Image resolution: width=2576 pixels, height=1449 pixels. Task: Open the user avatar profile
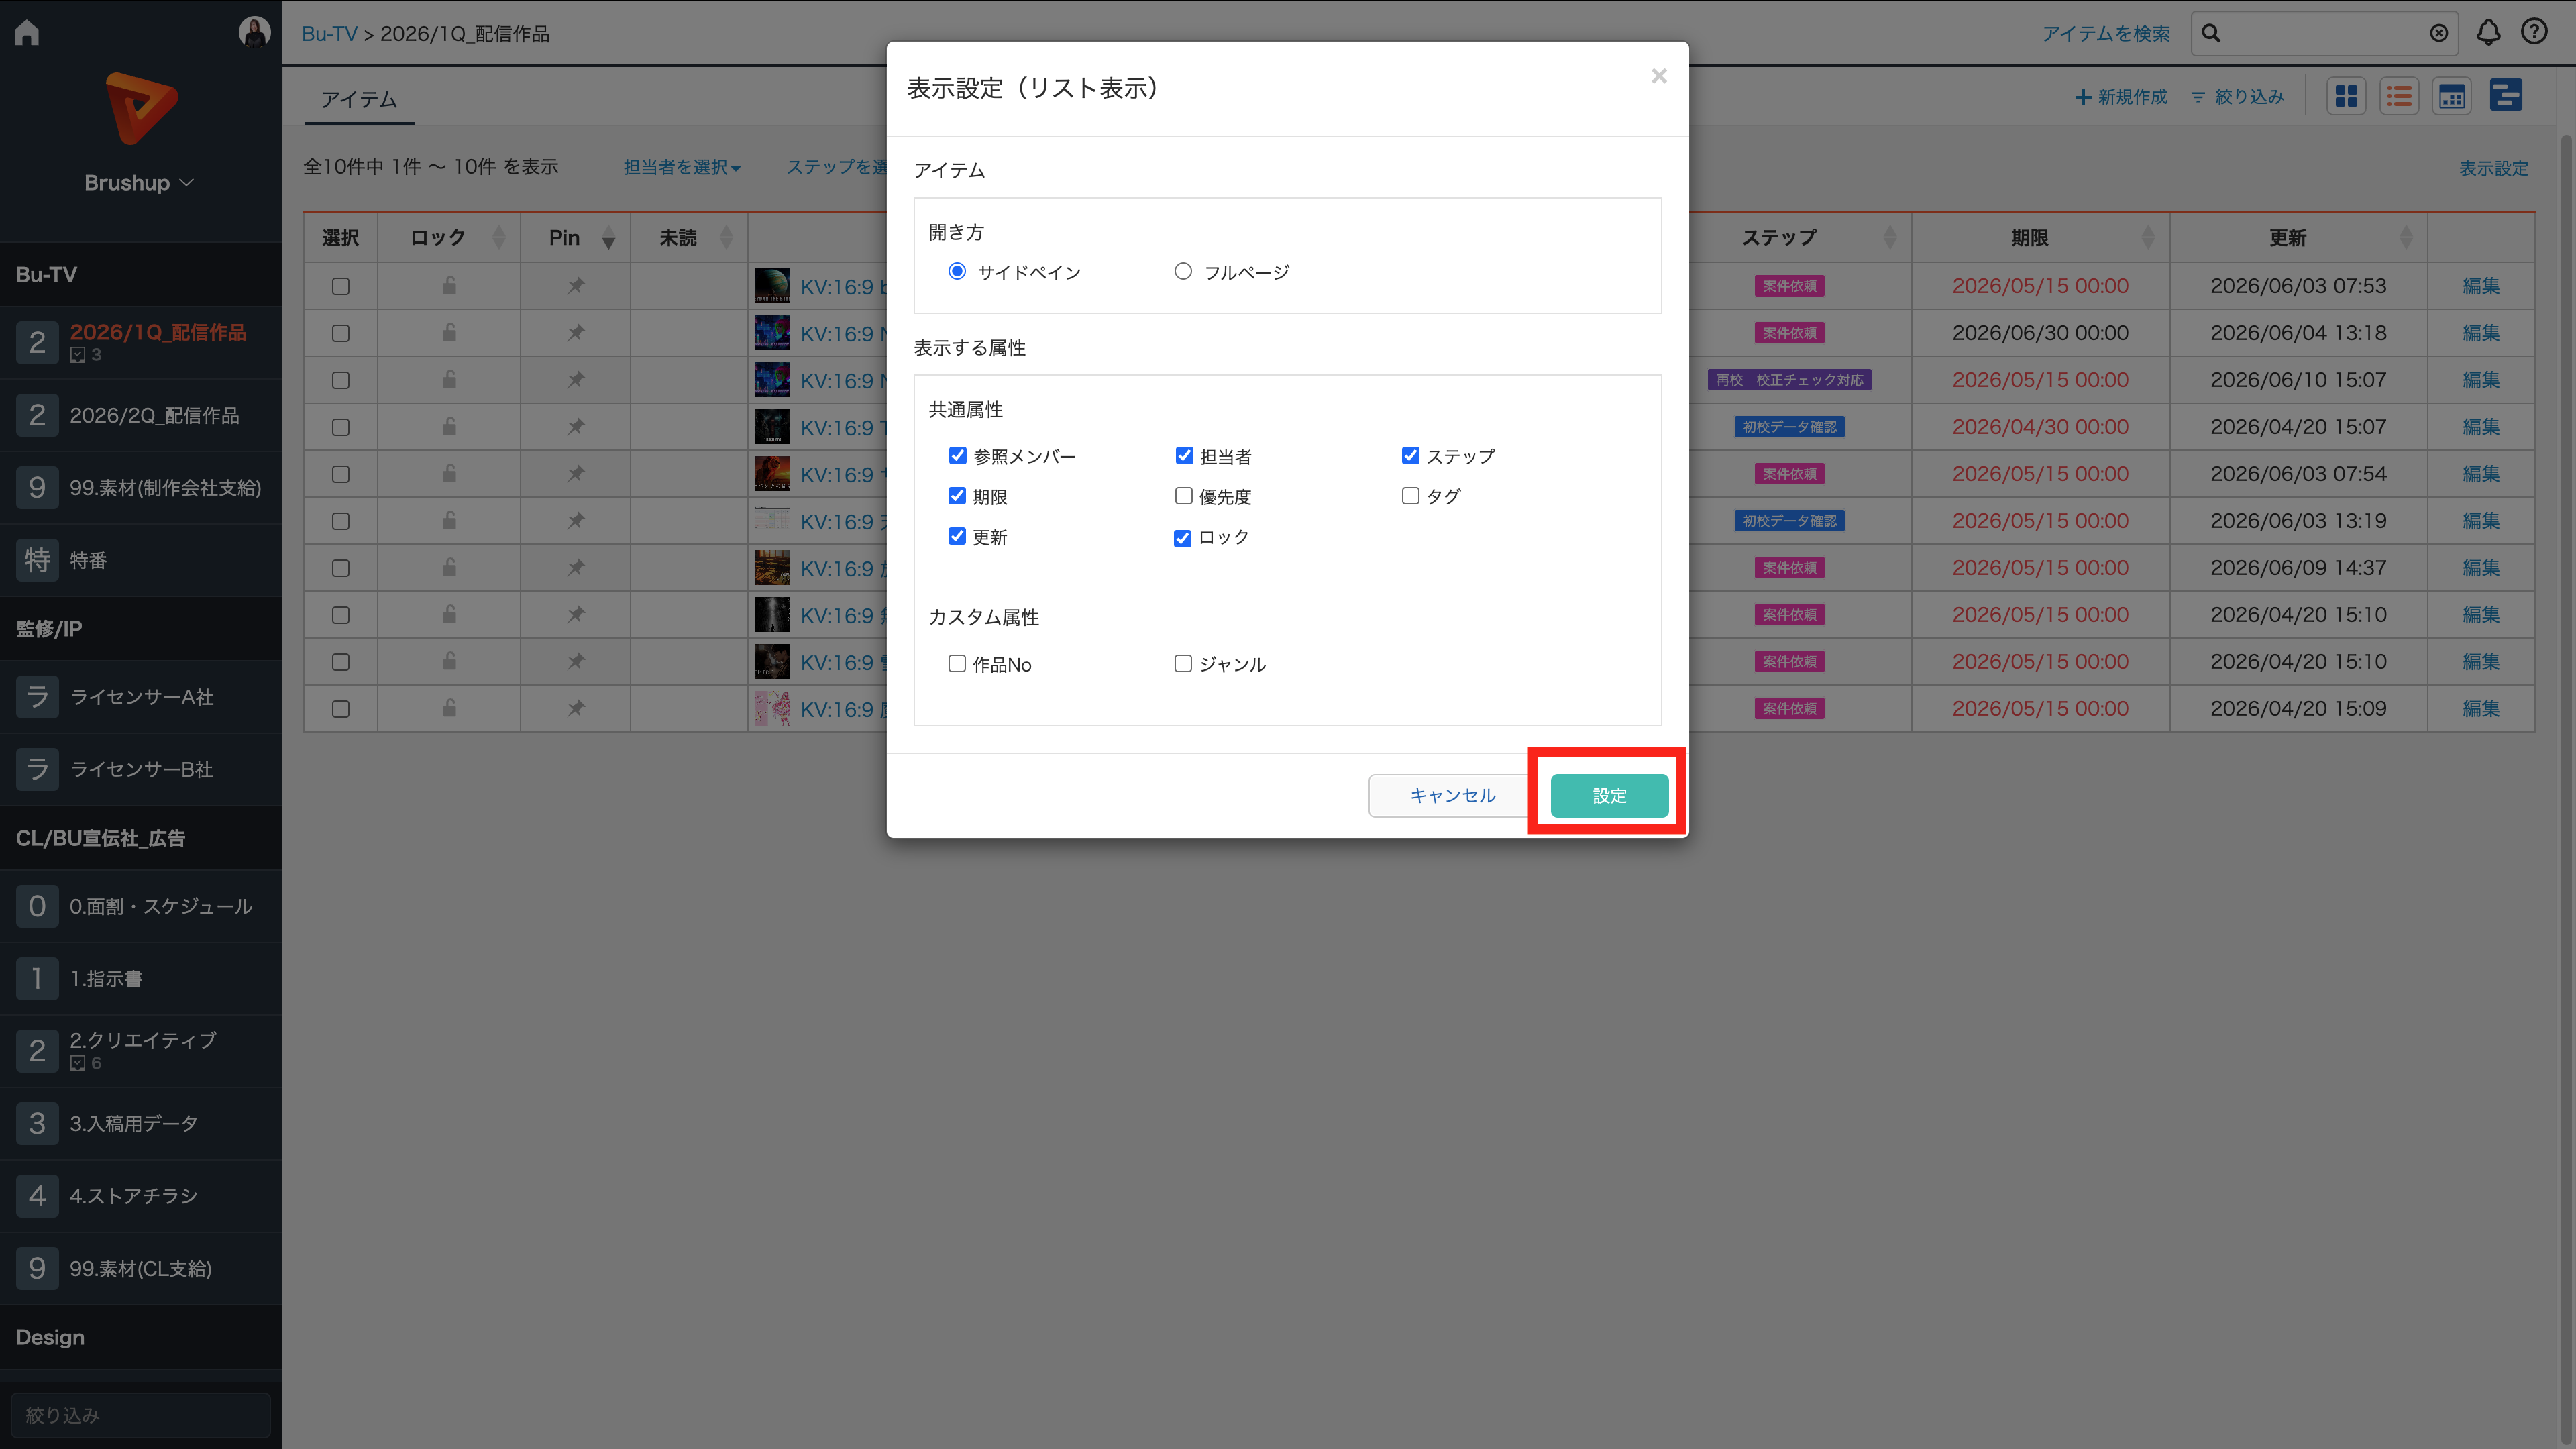(254, 32)
